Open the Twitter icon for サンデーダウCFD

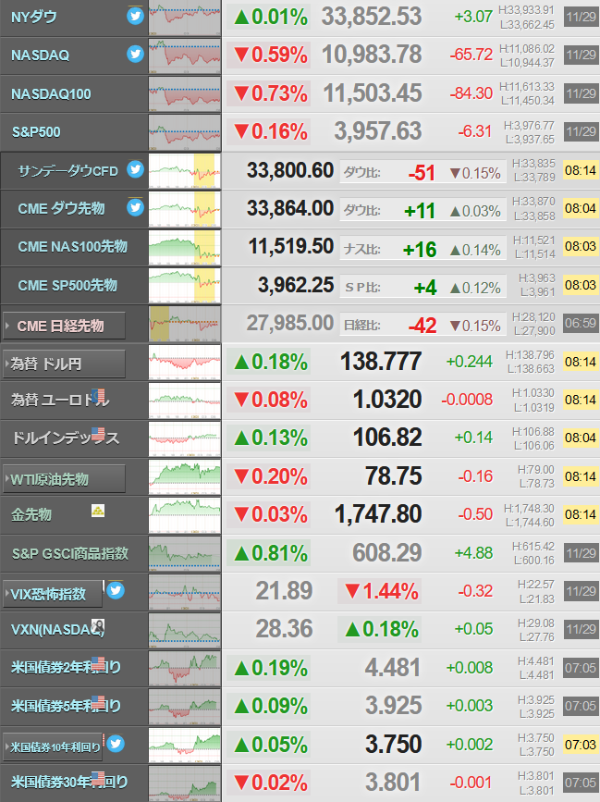pyautogui.click(x=135, y=168)
